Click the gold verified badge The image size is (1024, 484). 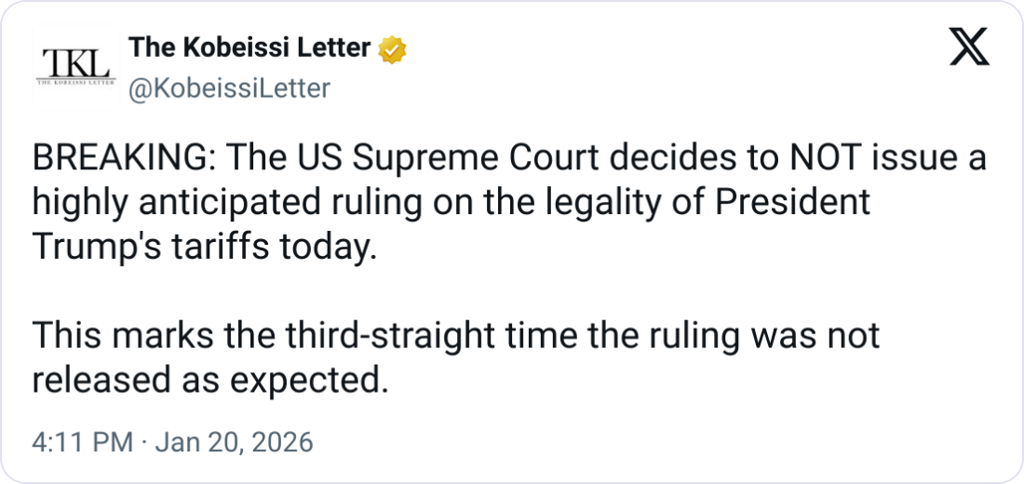tap(393, 48)
